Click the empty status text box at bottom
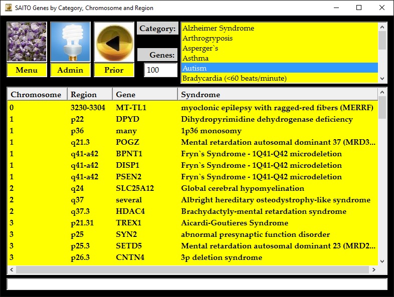This screenshot has height=297, width=394. point(196,284)
